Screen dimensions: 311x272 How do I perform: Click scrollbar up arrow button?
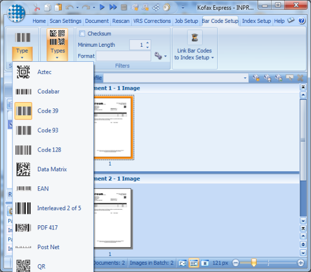(303, 94)
